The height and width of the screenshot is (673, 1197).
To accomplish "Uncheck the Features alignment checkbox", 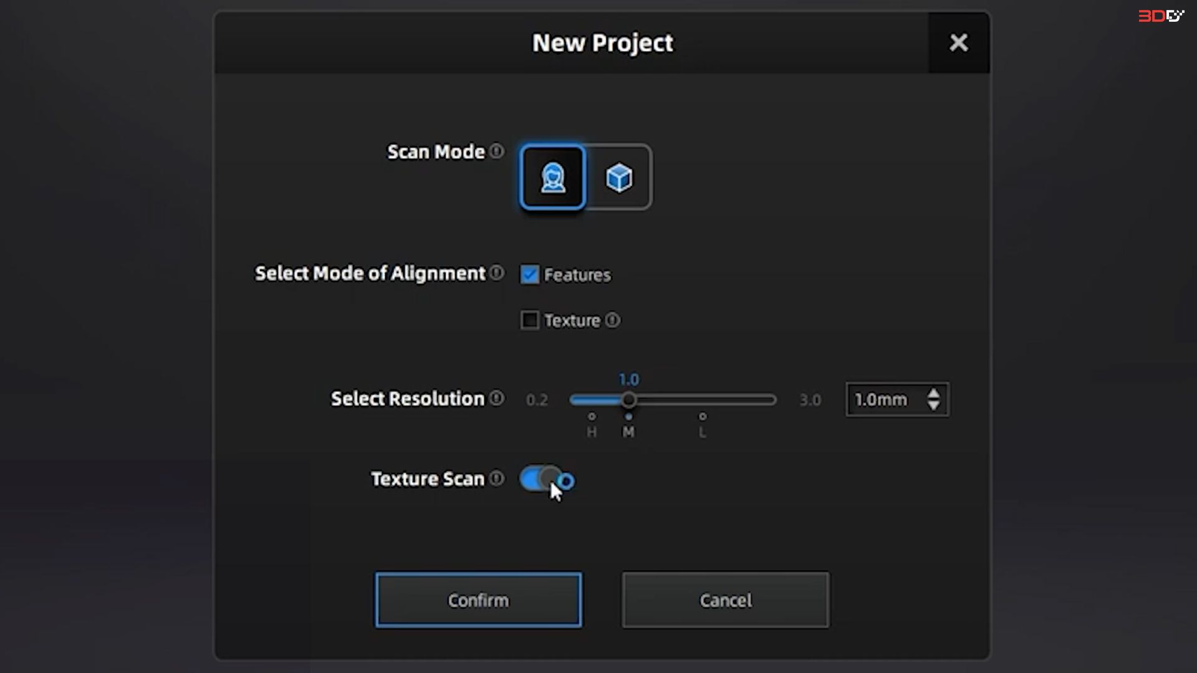I will tap(529, 275).
